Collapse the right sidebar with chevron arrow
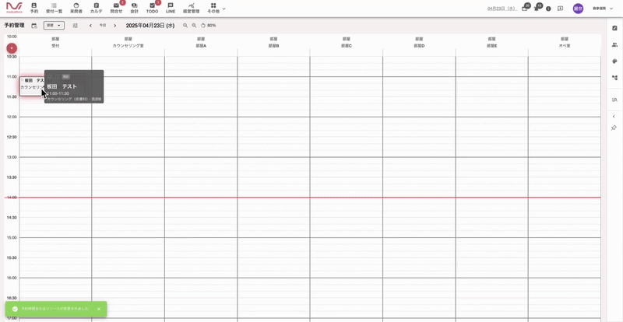Viewport: 623px width, 322px height. 614,116
